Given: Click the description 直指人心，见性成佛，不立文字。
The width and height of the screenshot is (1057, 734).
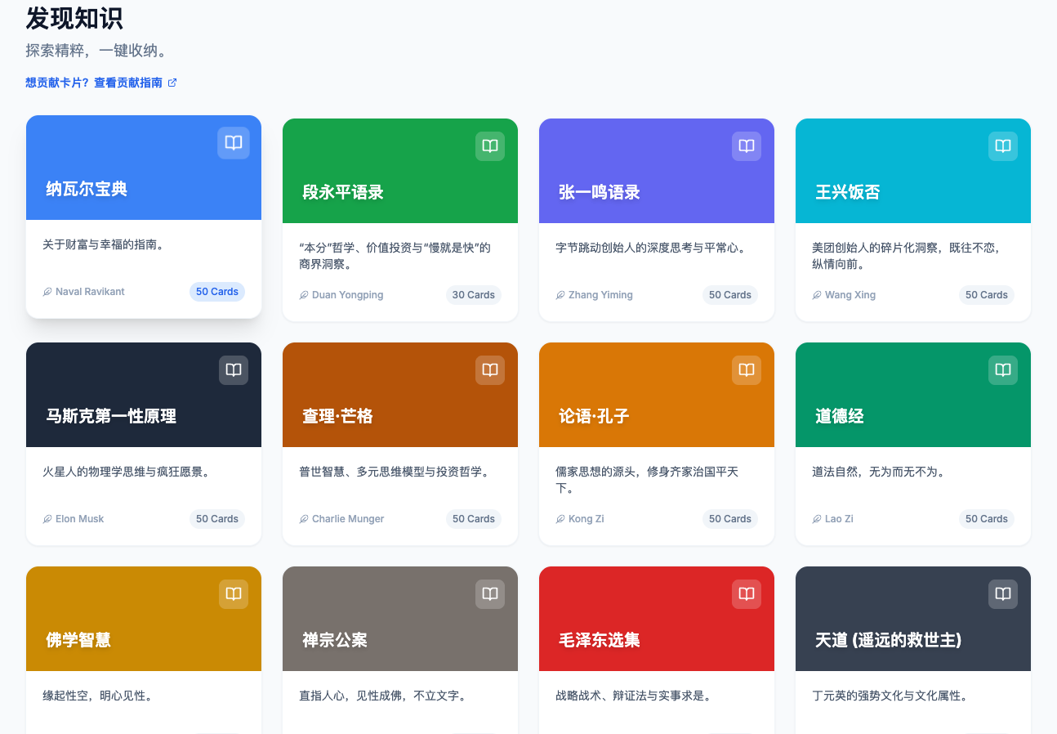Looking at the screenshot, I should [383, 696].
